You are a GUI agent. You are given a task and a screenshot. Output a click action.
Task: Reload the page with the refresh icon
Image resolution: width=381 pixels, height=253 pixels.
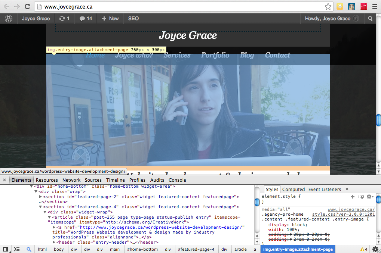[27, 6]
